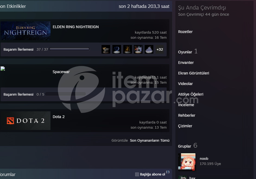Click the broken Spacewar image icon
This screenshot has height=179, width=256.
[x=3, y=69]
